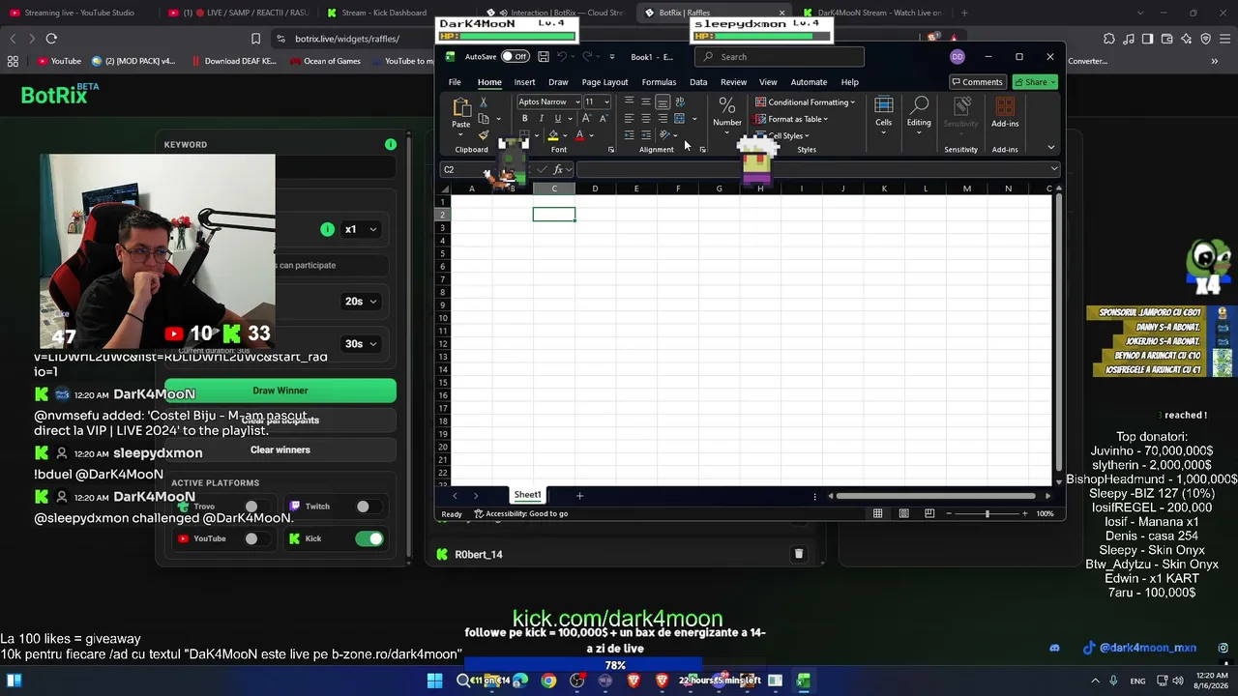The width and height of the screenshot is (1238, 696).
Task: Click the Windows Start button on taskbar
Action: [434, 681]
